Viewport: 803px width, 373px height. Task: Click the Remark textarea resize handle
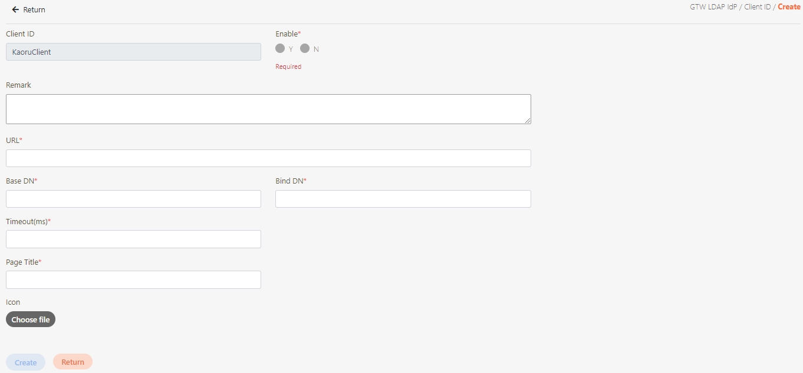[x=528, y=121]
